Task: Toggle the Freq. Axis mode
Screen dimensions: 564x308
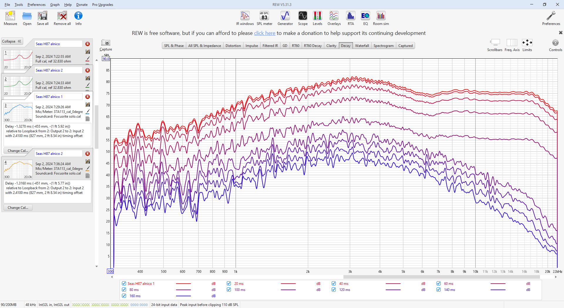Action: pos(512,45)
